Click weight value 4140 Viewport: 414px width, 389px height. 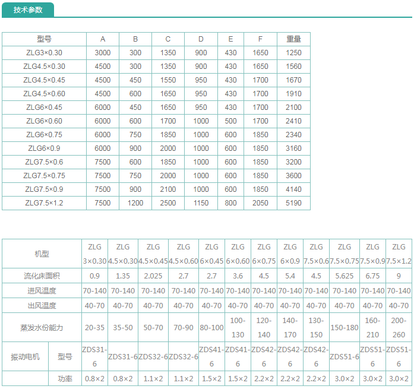tap(293, 189)
